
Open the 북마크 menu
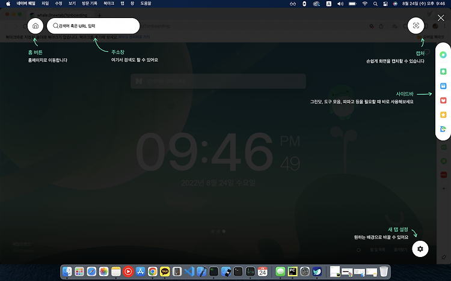[x=109, y=4]
